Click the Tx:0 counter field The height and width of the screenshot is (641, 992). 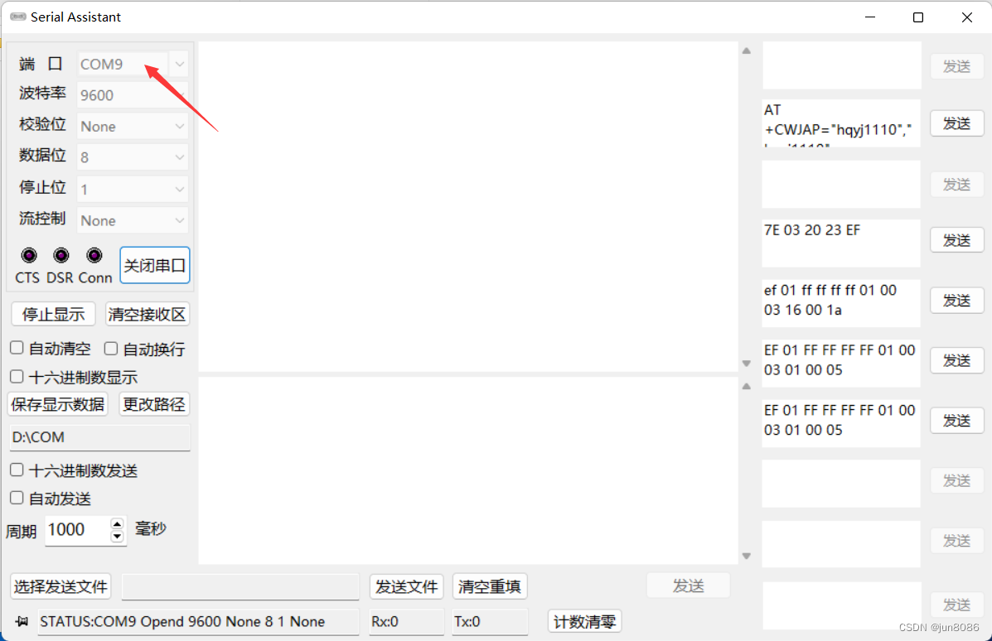click(490, 621)
